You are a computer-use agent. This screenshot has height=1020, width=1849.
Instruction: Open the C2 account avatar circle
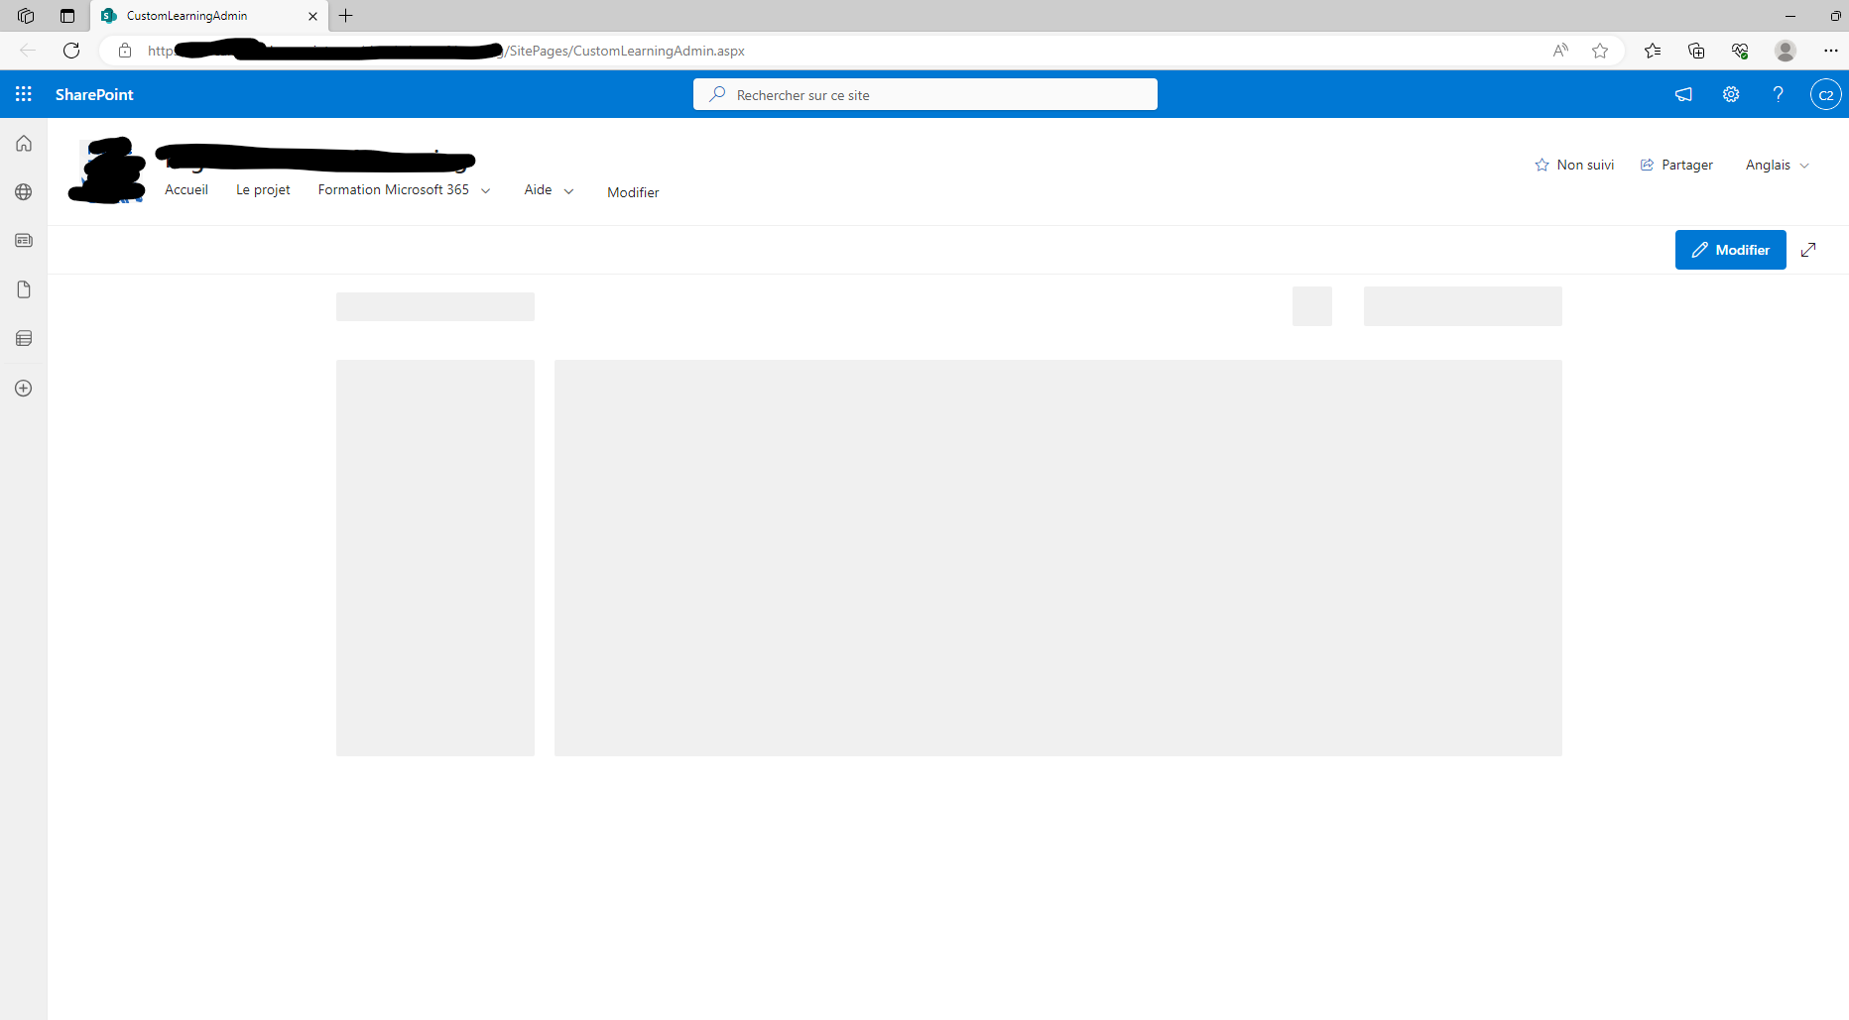[x=1826, y=94]
